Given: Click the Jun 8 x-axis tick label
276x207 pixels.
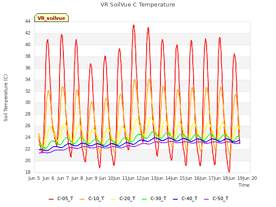Looking at the screenshot, I should (x=77, y=178).
